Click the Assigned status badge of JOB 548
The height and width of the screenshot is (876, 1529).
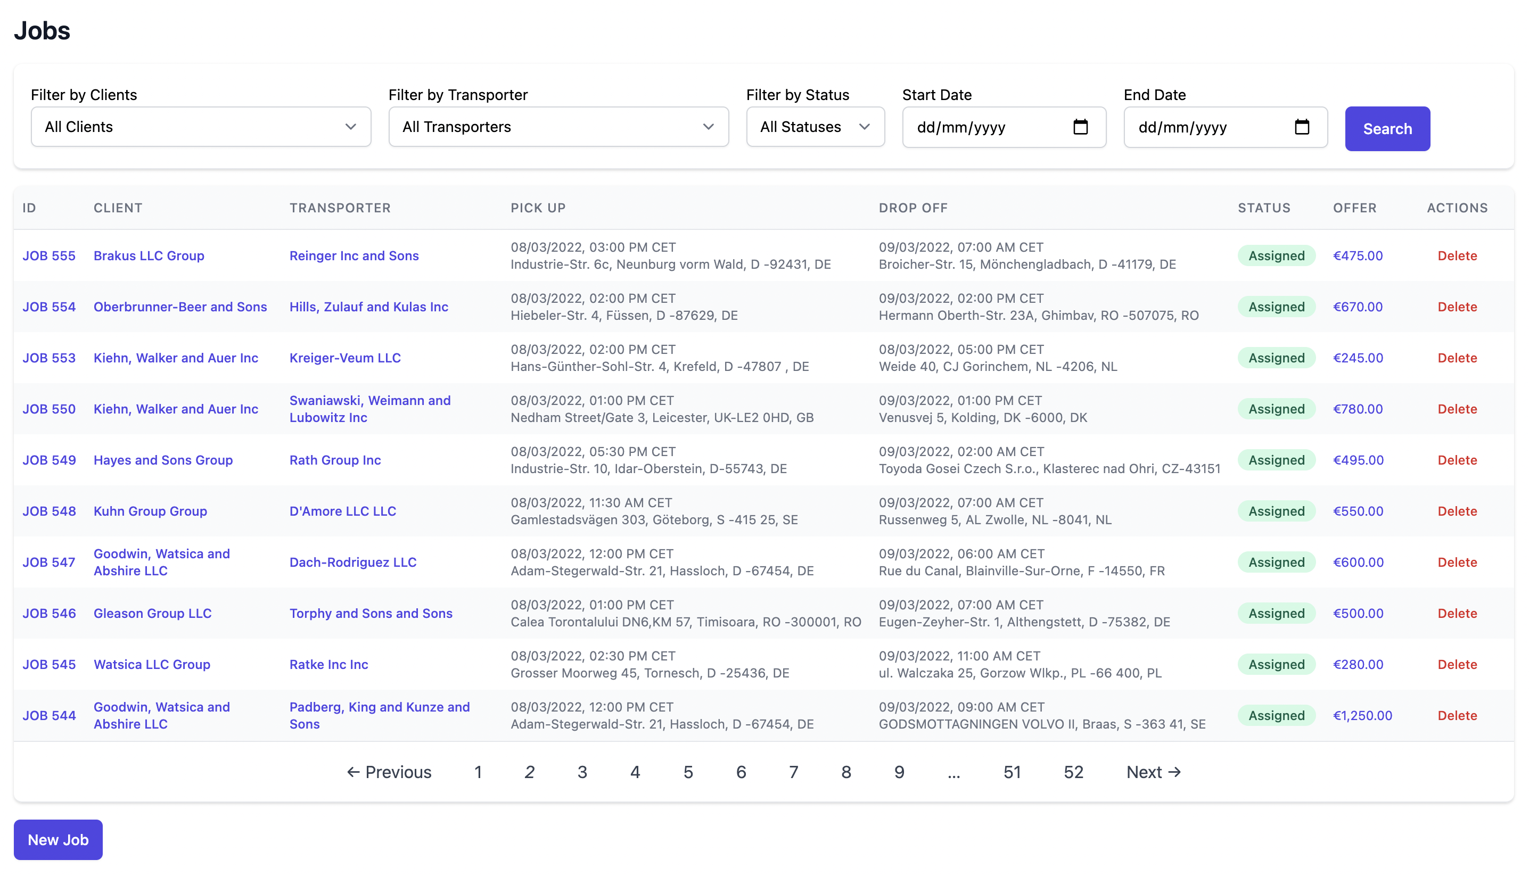(x=1276, y=511)
